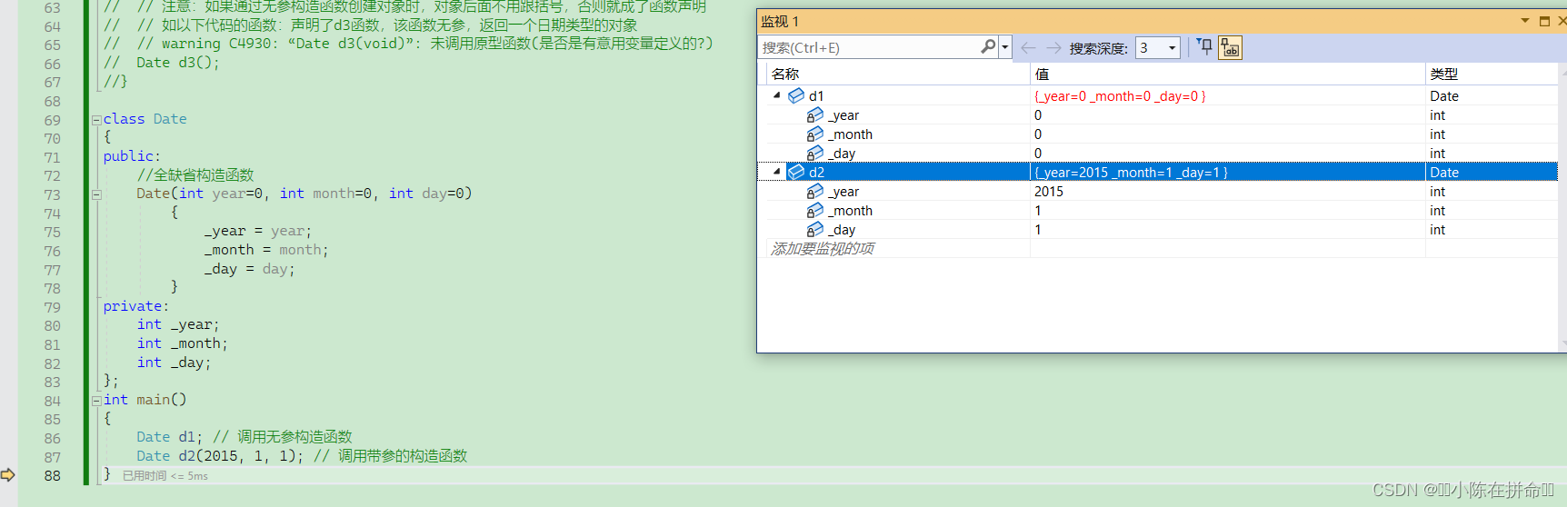The height and width of the screenshot is (507, 1567).
Task: Click the _day field icon under d1
Action: (815, 154)
